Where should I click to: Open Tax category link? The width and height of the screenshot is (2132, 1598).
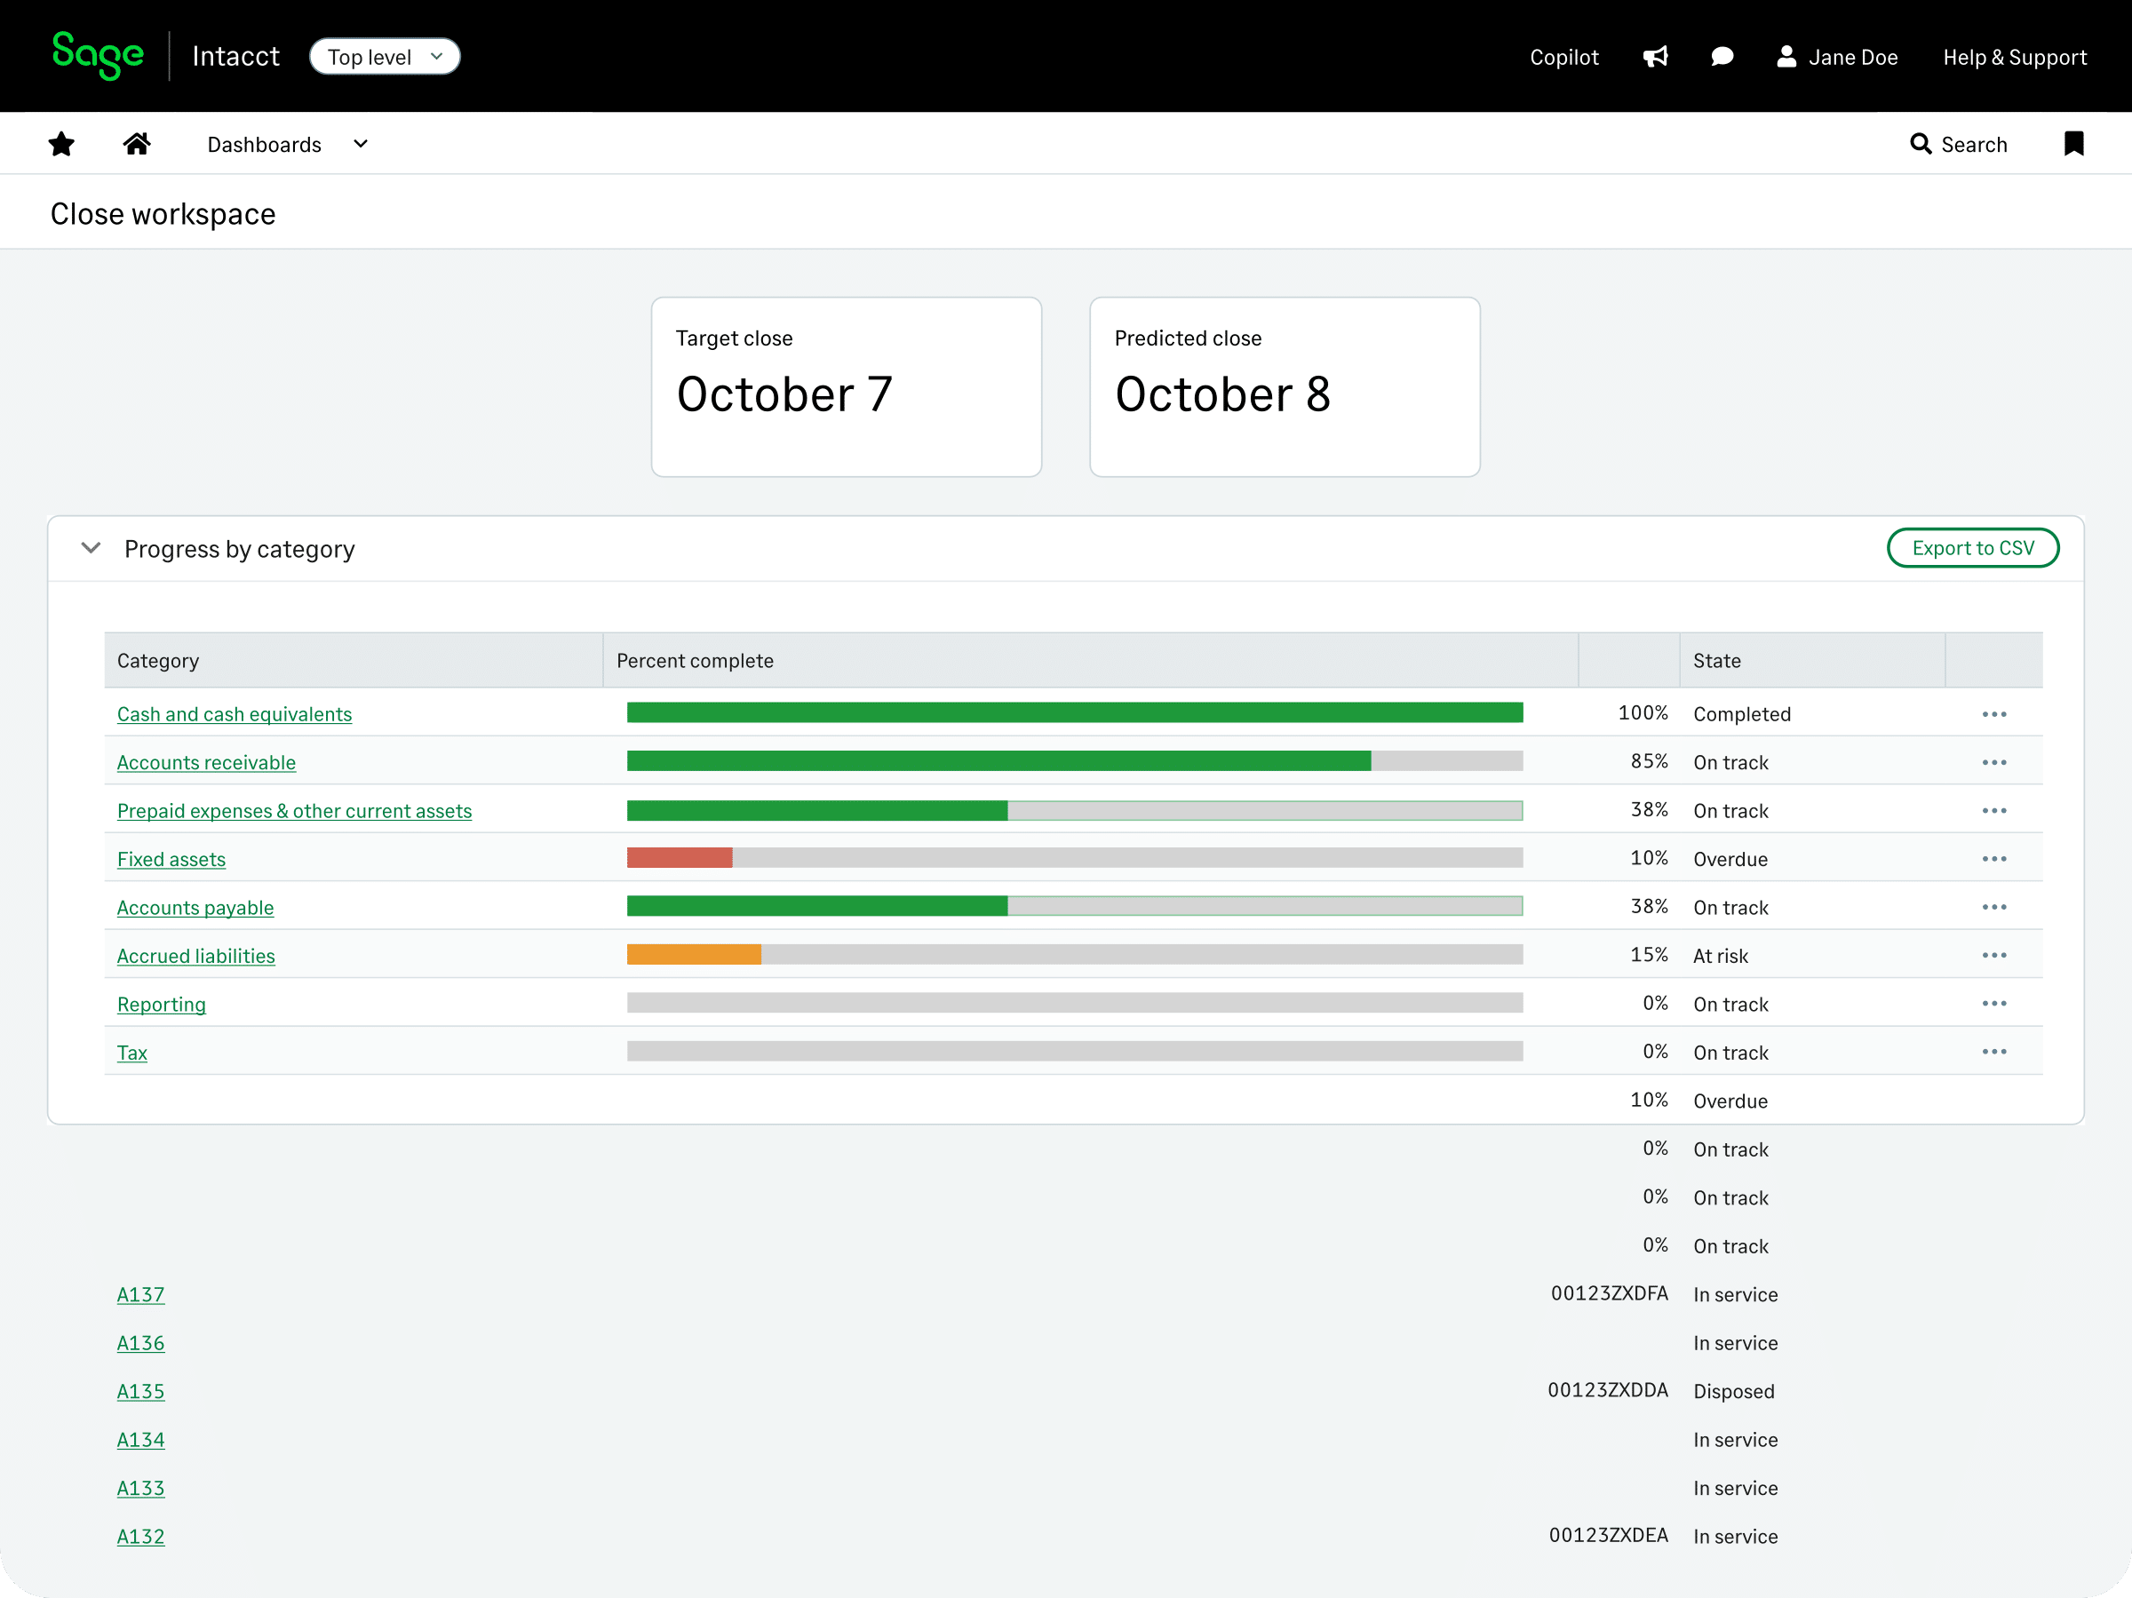pos(132,1053)
